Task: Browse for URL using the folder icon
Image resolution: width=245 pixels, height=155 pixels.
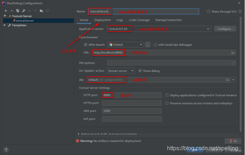Action: 233,53
